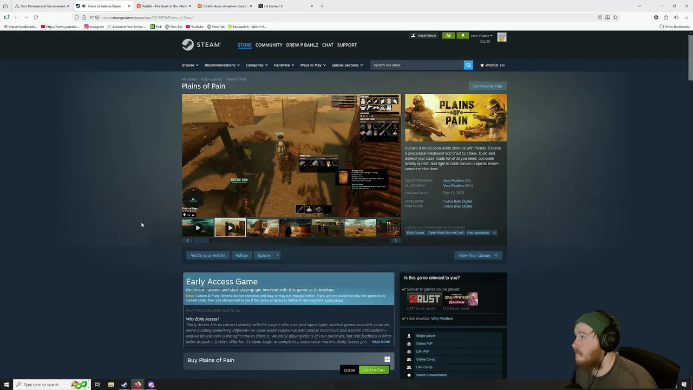This screenshot has height=390, width=693.
Task: Click the Rust game thumbnail
Action: tap(424, 299)
